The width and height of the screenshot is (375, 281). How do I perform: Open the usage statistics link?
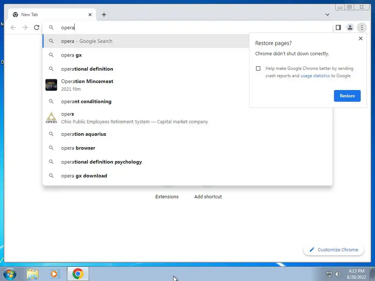(x=315, y=76)
